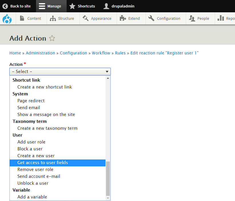The image size is (235, 201).
Task: Toggle the Manage toolbar tray
Action: [50, 6]
